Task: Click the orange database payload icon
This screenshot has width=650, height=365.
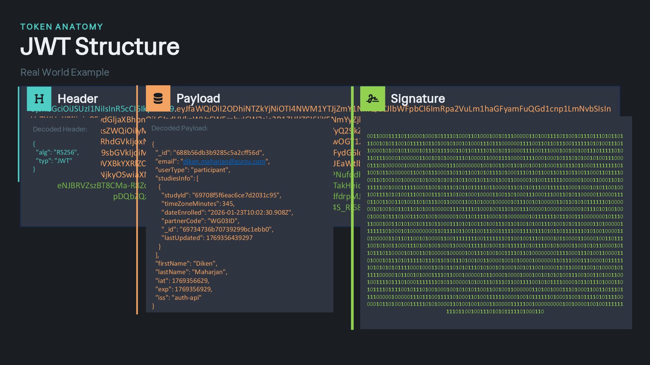Action: click(158, 98)
